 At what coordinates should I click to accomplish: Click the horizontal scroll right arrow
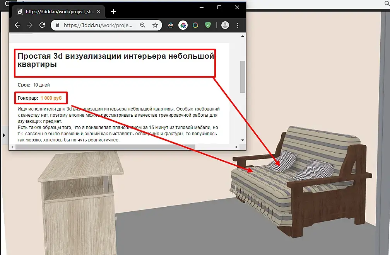(x=236, y=147)
